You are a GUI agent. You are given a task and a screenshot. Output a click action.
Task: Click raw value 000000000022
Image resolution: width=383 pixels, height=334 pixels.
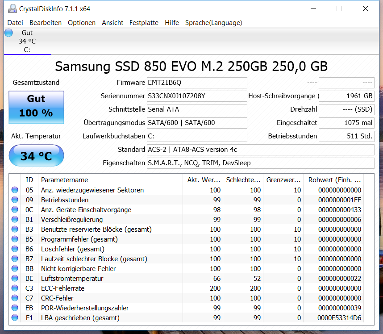click(x=340, y=279)
